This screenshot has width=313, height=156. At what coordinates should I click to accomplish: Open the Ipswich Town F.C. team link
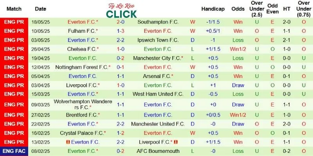tap(158, 40)
